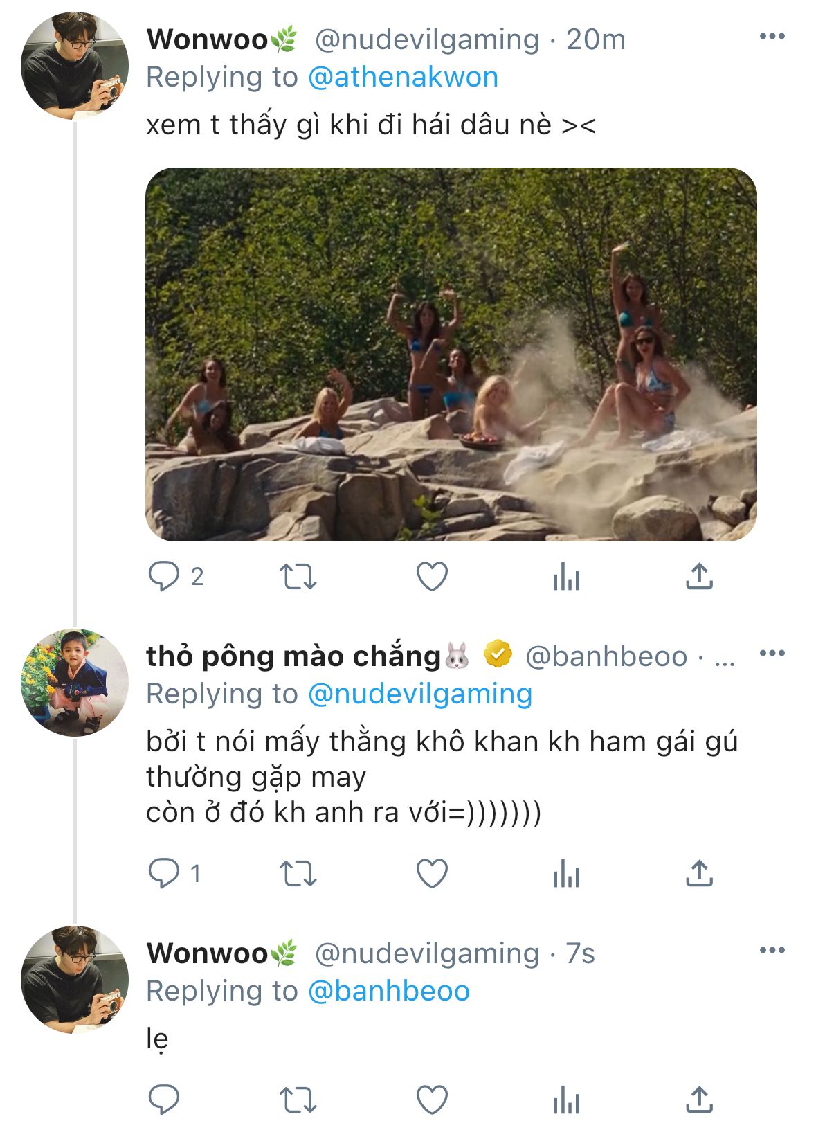Like the first tweet with the photo
This screenshot has height=1130, width=816.
pos(432,577)
